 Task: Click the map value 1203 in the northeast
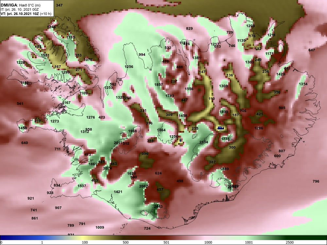tap(250, 26)
